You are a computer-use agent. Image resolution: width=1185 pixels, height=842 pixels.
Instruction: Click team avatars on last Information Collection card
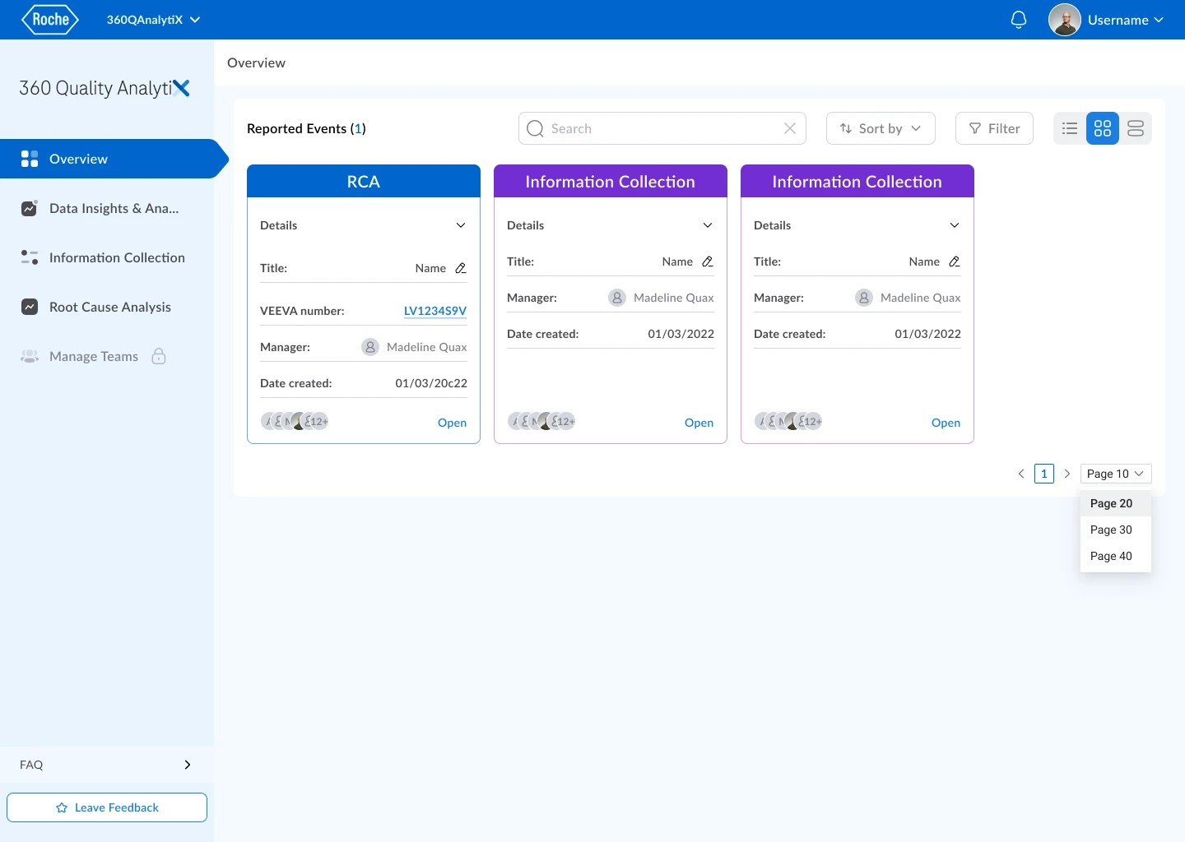pos(788,422)
